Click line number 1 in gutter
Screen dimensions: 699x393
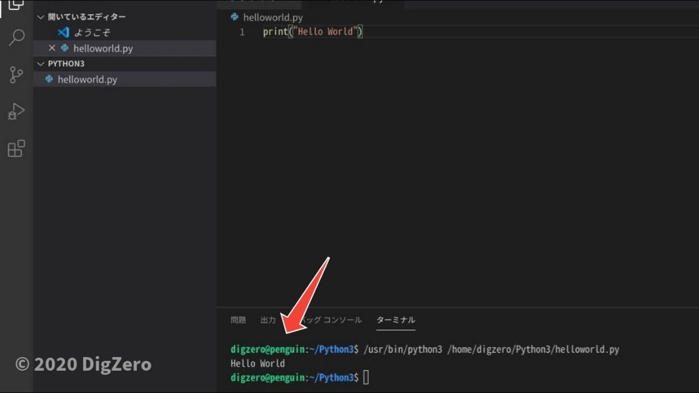(242, 32)
